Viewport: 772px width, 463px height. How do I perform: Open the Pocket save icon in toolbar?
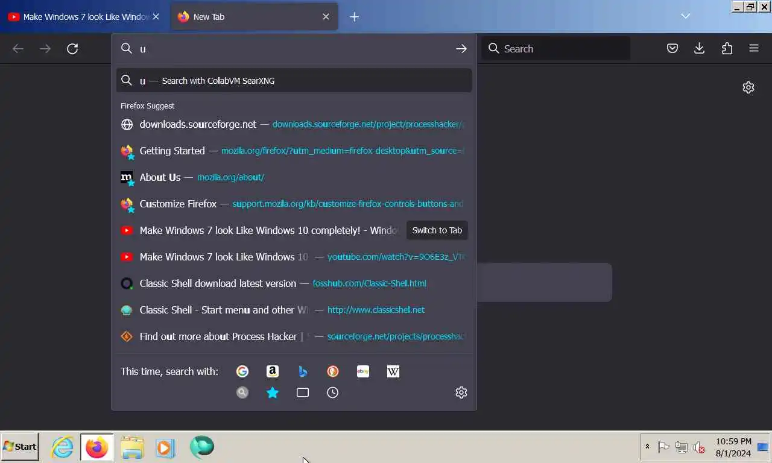coord(672,49)
